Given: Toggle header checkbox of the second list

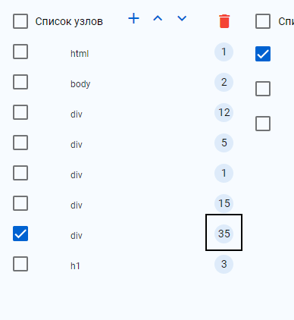Looking at the screenshot, I should (x=263, y=21).
